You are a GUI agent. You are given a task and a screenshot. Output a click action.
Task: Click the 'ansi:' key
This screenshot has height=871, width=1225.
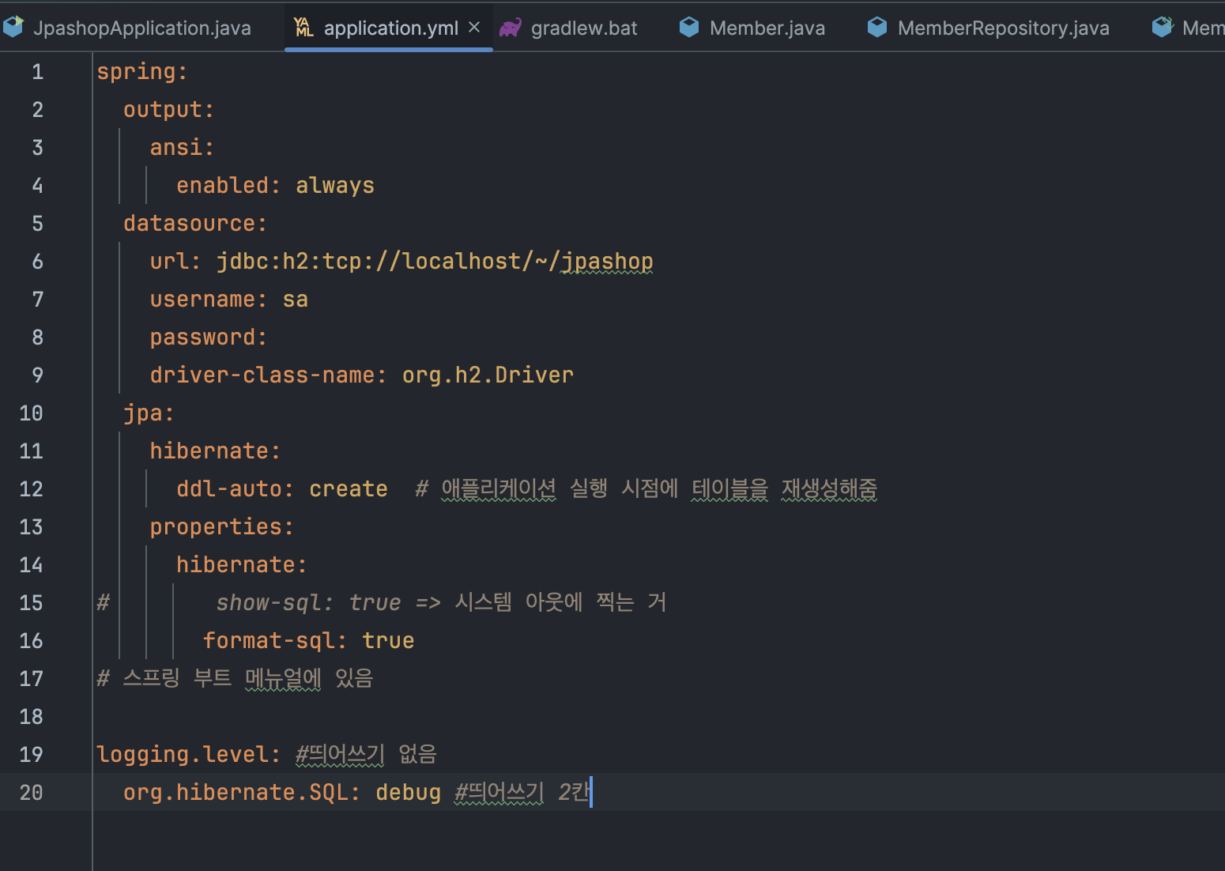182,148
